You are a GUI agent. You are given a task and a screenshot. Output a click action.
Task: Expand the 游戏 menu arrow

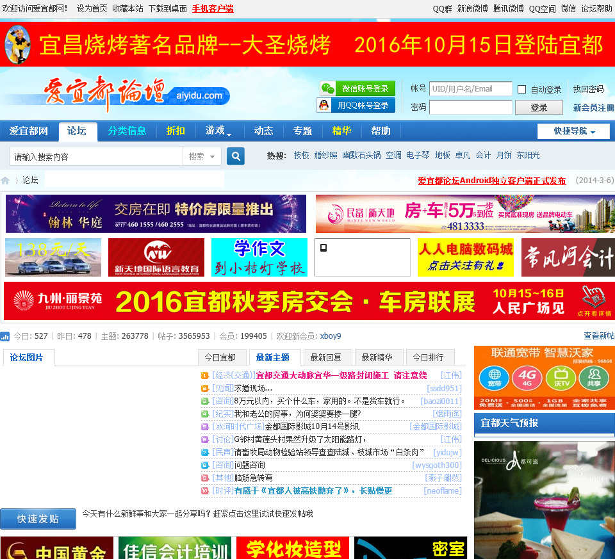coord(229,134)
